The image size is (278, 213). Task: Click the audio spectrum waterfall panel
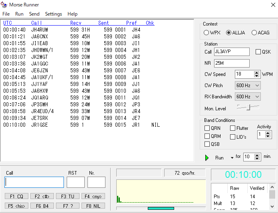161,192
